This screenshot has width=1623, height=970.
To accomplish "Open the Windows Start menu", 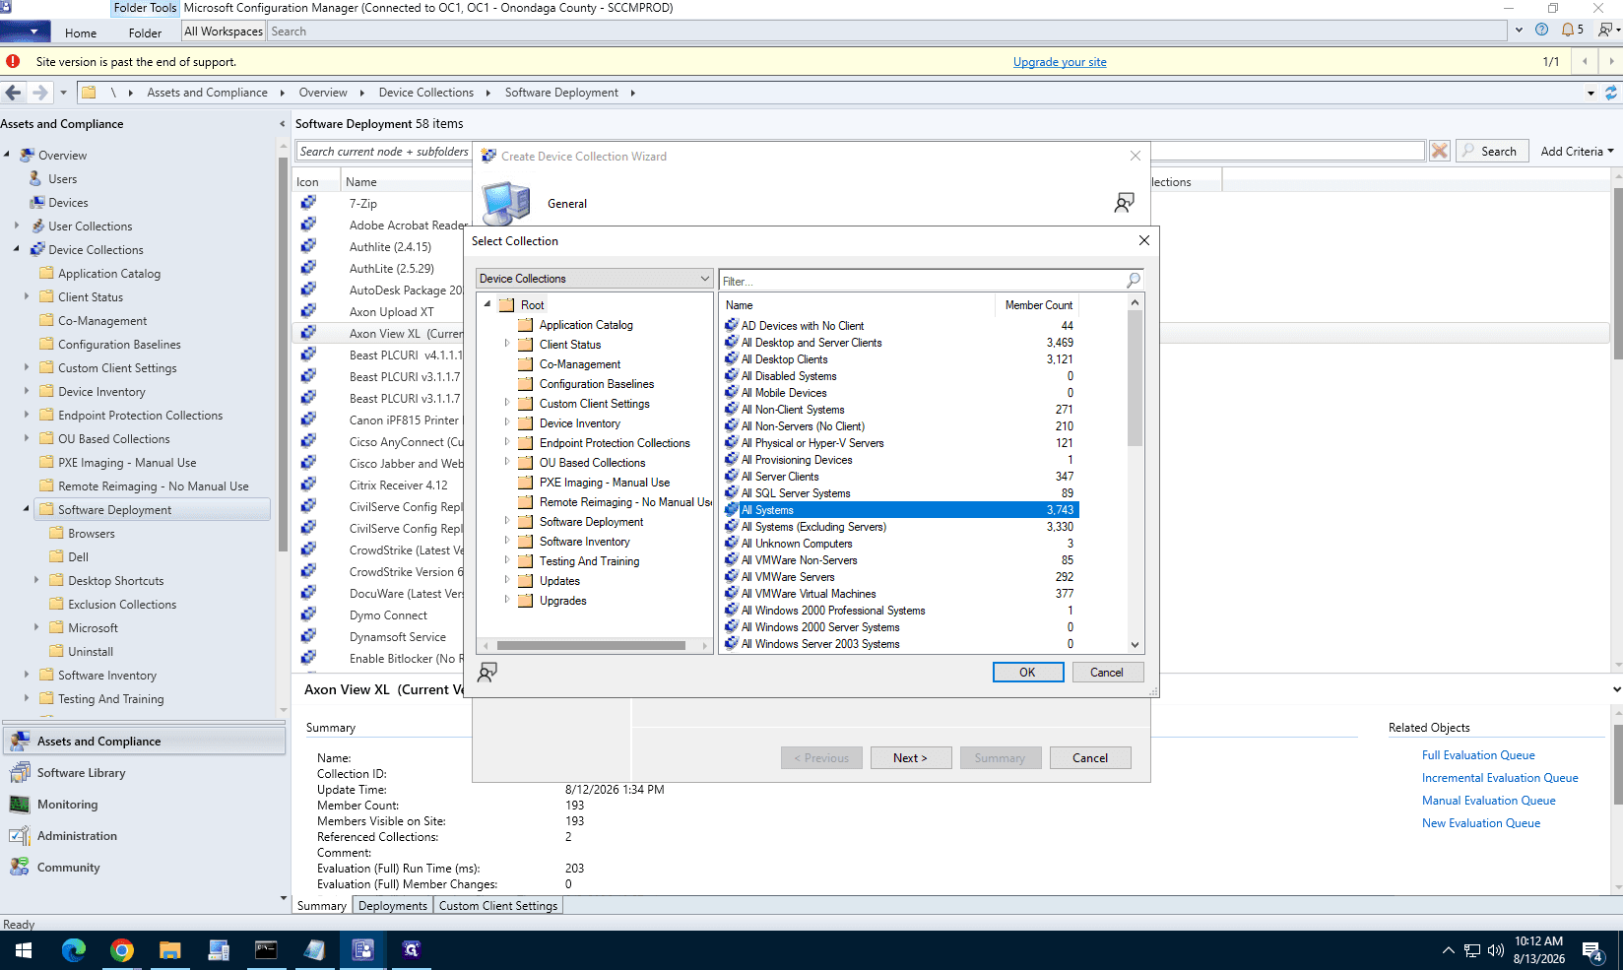I will (24, 950).
